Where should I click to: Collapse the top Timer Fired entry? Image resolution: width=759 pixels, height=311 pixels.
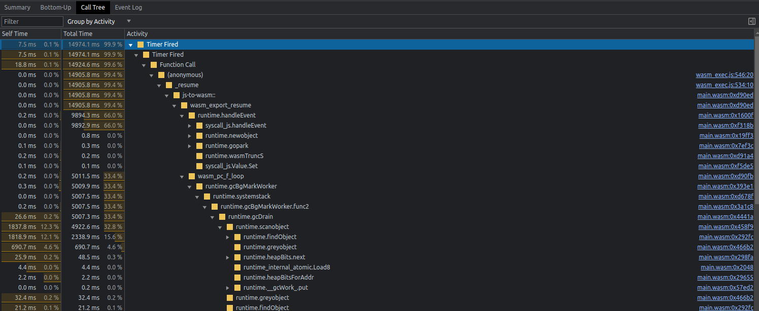(130, 44)
